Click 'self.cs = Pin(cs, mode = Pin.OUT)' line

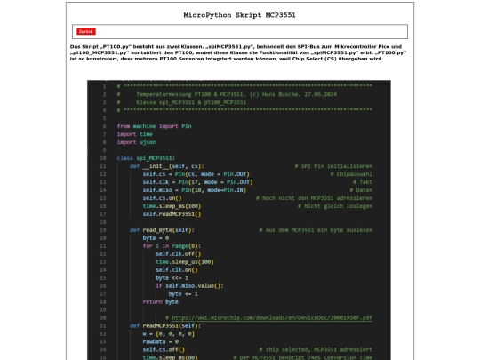pyautogui.click(x=196, y=174)
